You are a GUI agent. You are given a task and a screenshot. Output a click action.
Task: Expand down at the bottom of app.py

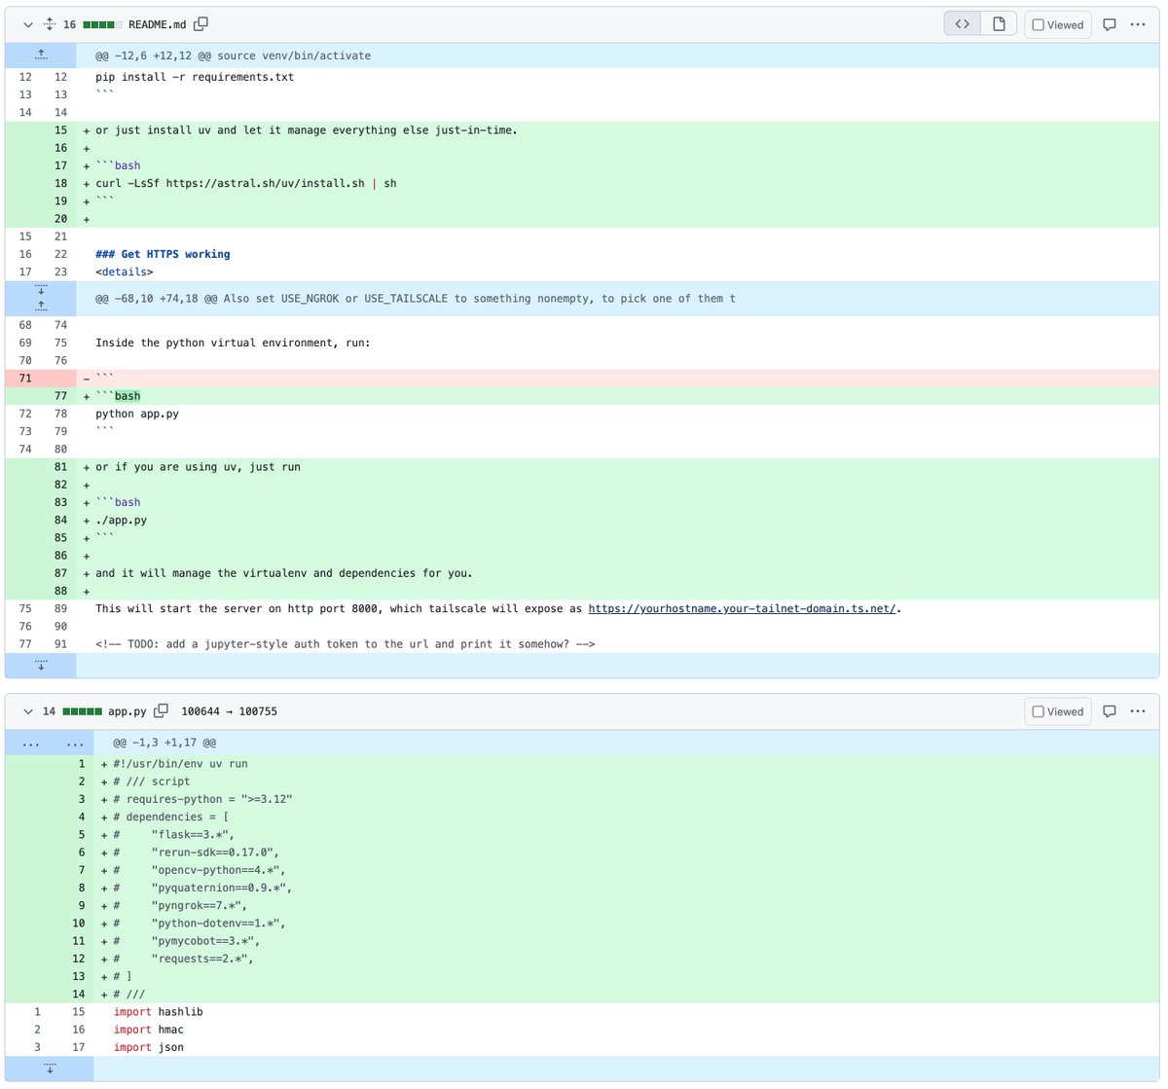tap(50, 1068)
